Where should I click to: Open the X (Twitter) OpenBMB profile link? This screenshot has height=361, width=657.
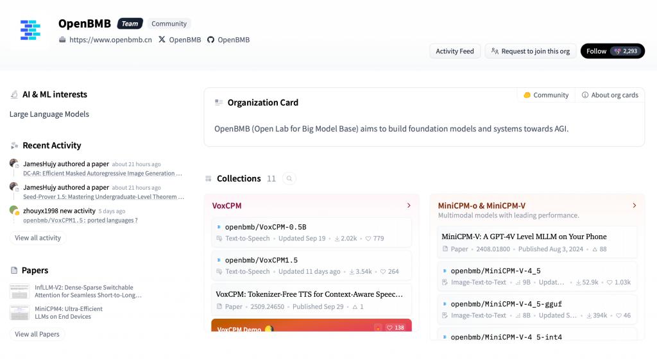[x=180, y=40]
